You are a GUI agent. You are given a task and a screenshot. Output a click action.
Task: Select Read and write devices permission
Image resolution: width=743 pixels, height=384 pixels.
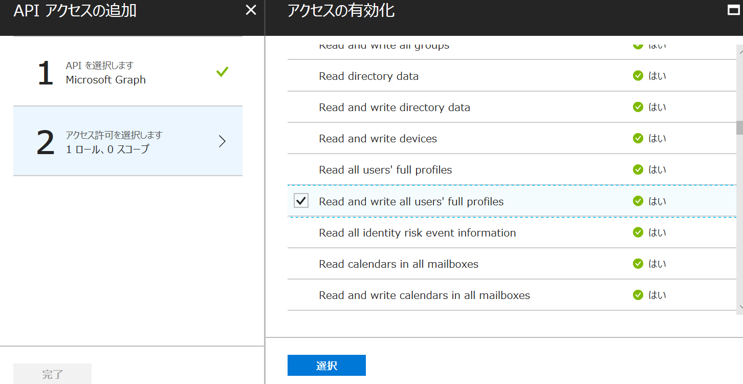[x=378, y=139]
